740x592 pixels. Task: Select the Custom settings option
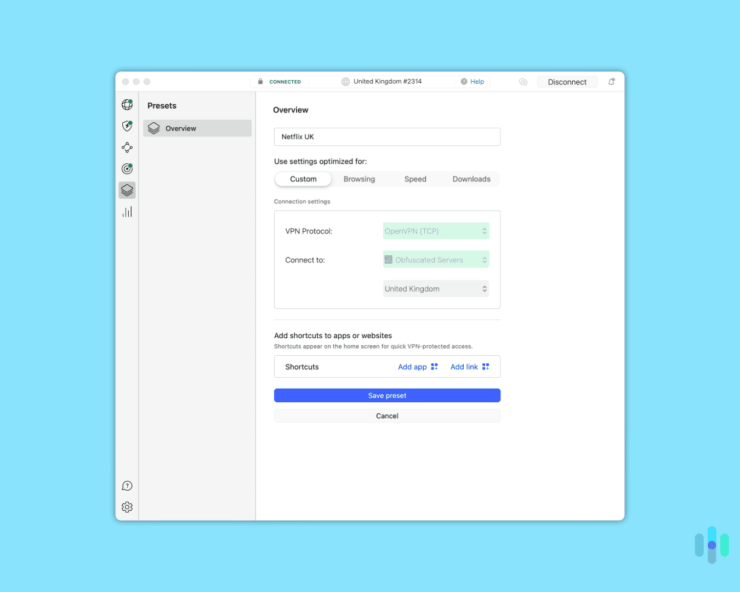pos(303,179)
